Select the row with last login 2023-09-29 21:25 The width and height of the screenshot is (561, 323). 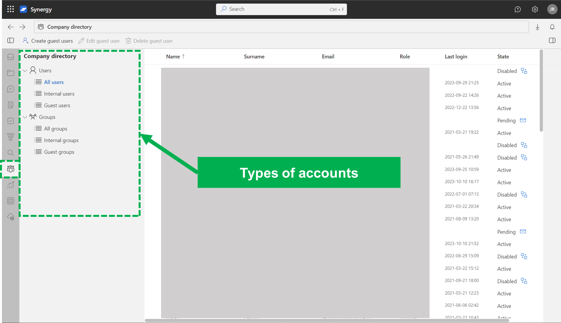341,83
